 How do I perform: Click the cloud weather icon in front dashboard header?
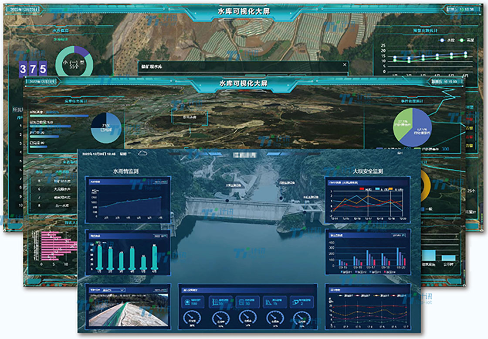click(142, 153)
